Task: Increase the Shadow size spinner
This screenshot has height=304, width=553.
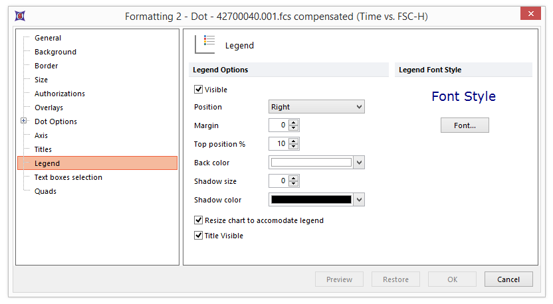Action: tap(294, 178)
